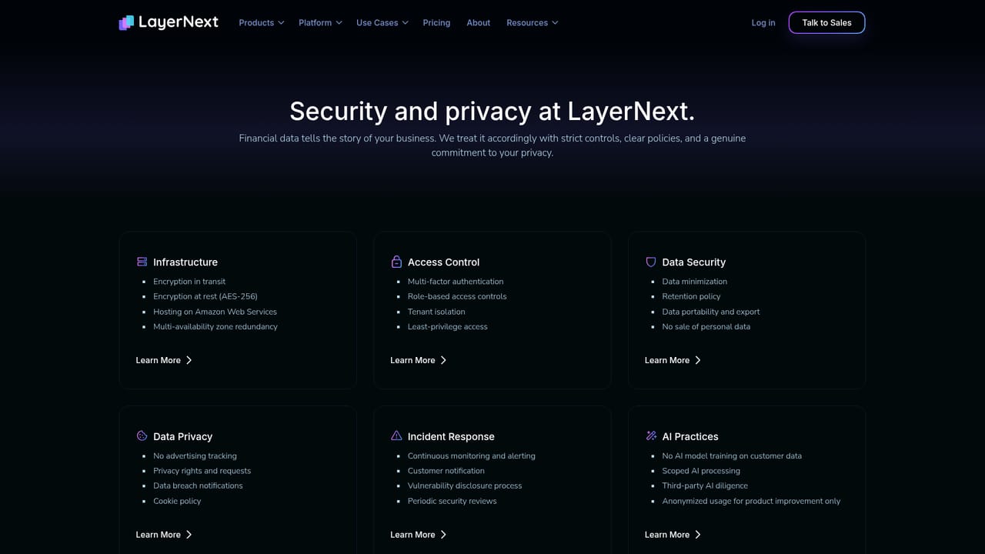Image resolution: width=985 pixels, height=554 pixels.
Task: Click the Access Control card heading
Action: [x=443, y=262]
